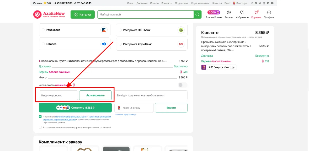
Task: Open the YouTube channel icon
Action: (272, 3)
